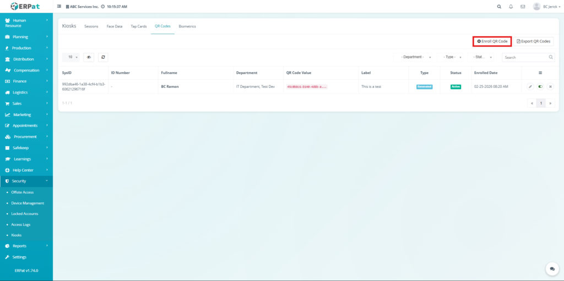Open the notifications bell
Image resolution: width=564 pixels, height=281 pixels.
point(511,7)
